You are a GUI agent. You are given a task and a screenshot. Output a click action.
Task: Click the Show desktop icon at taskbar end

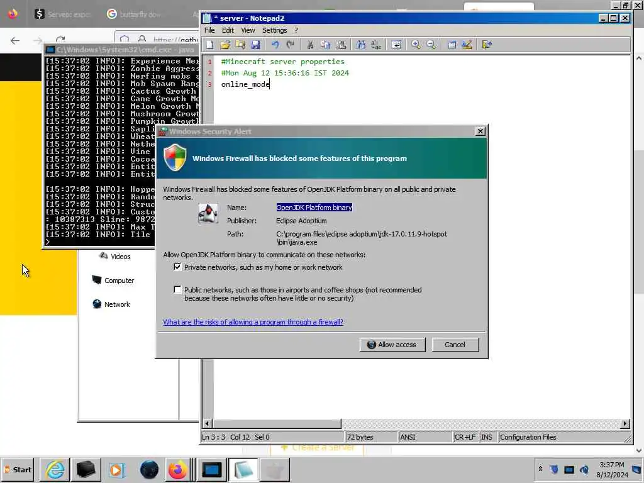tap(638, 469)
